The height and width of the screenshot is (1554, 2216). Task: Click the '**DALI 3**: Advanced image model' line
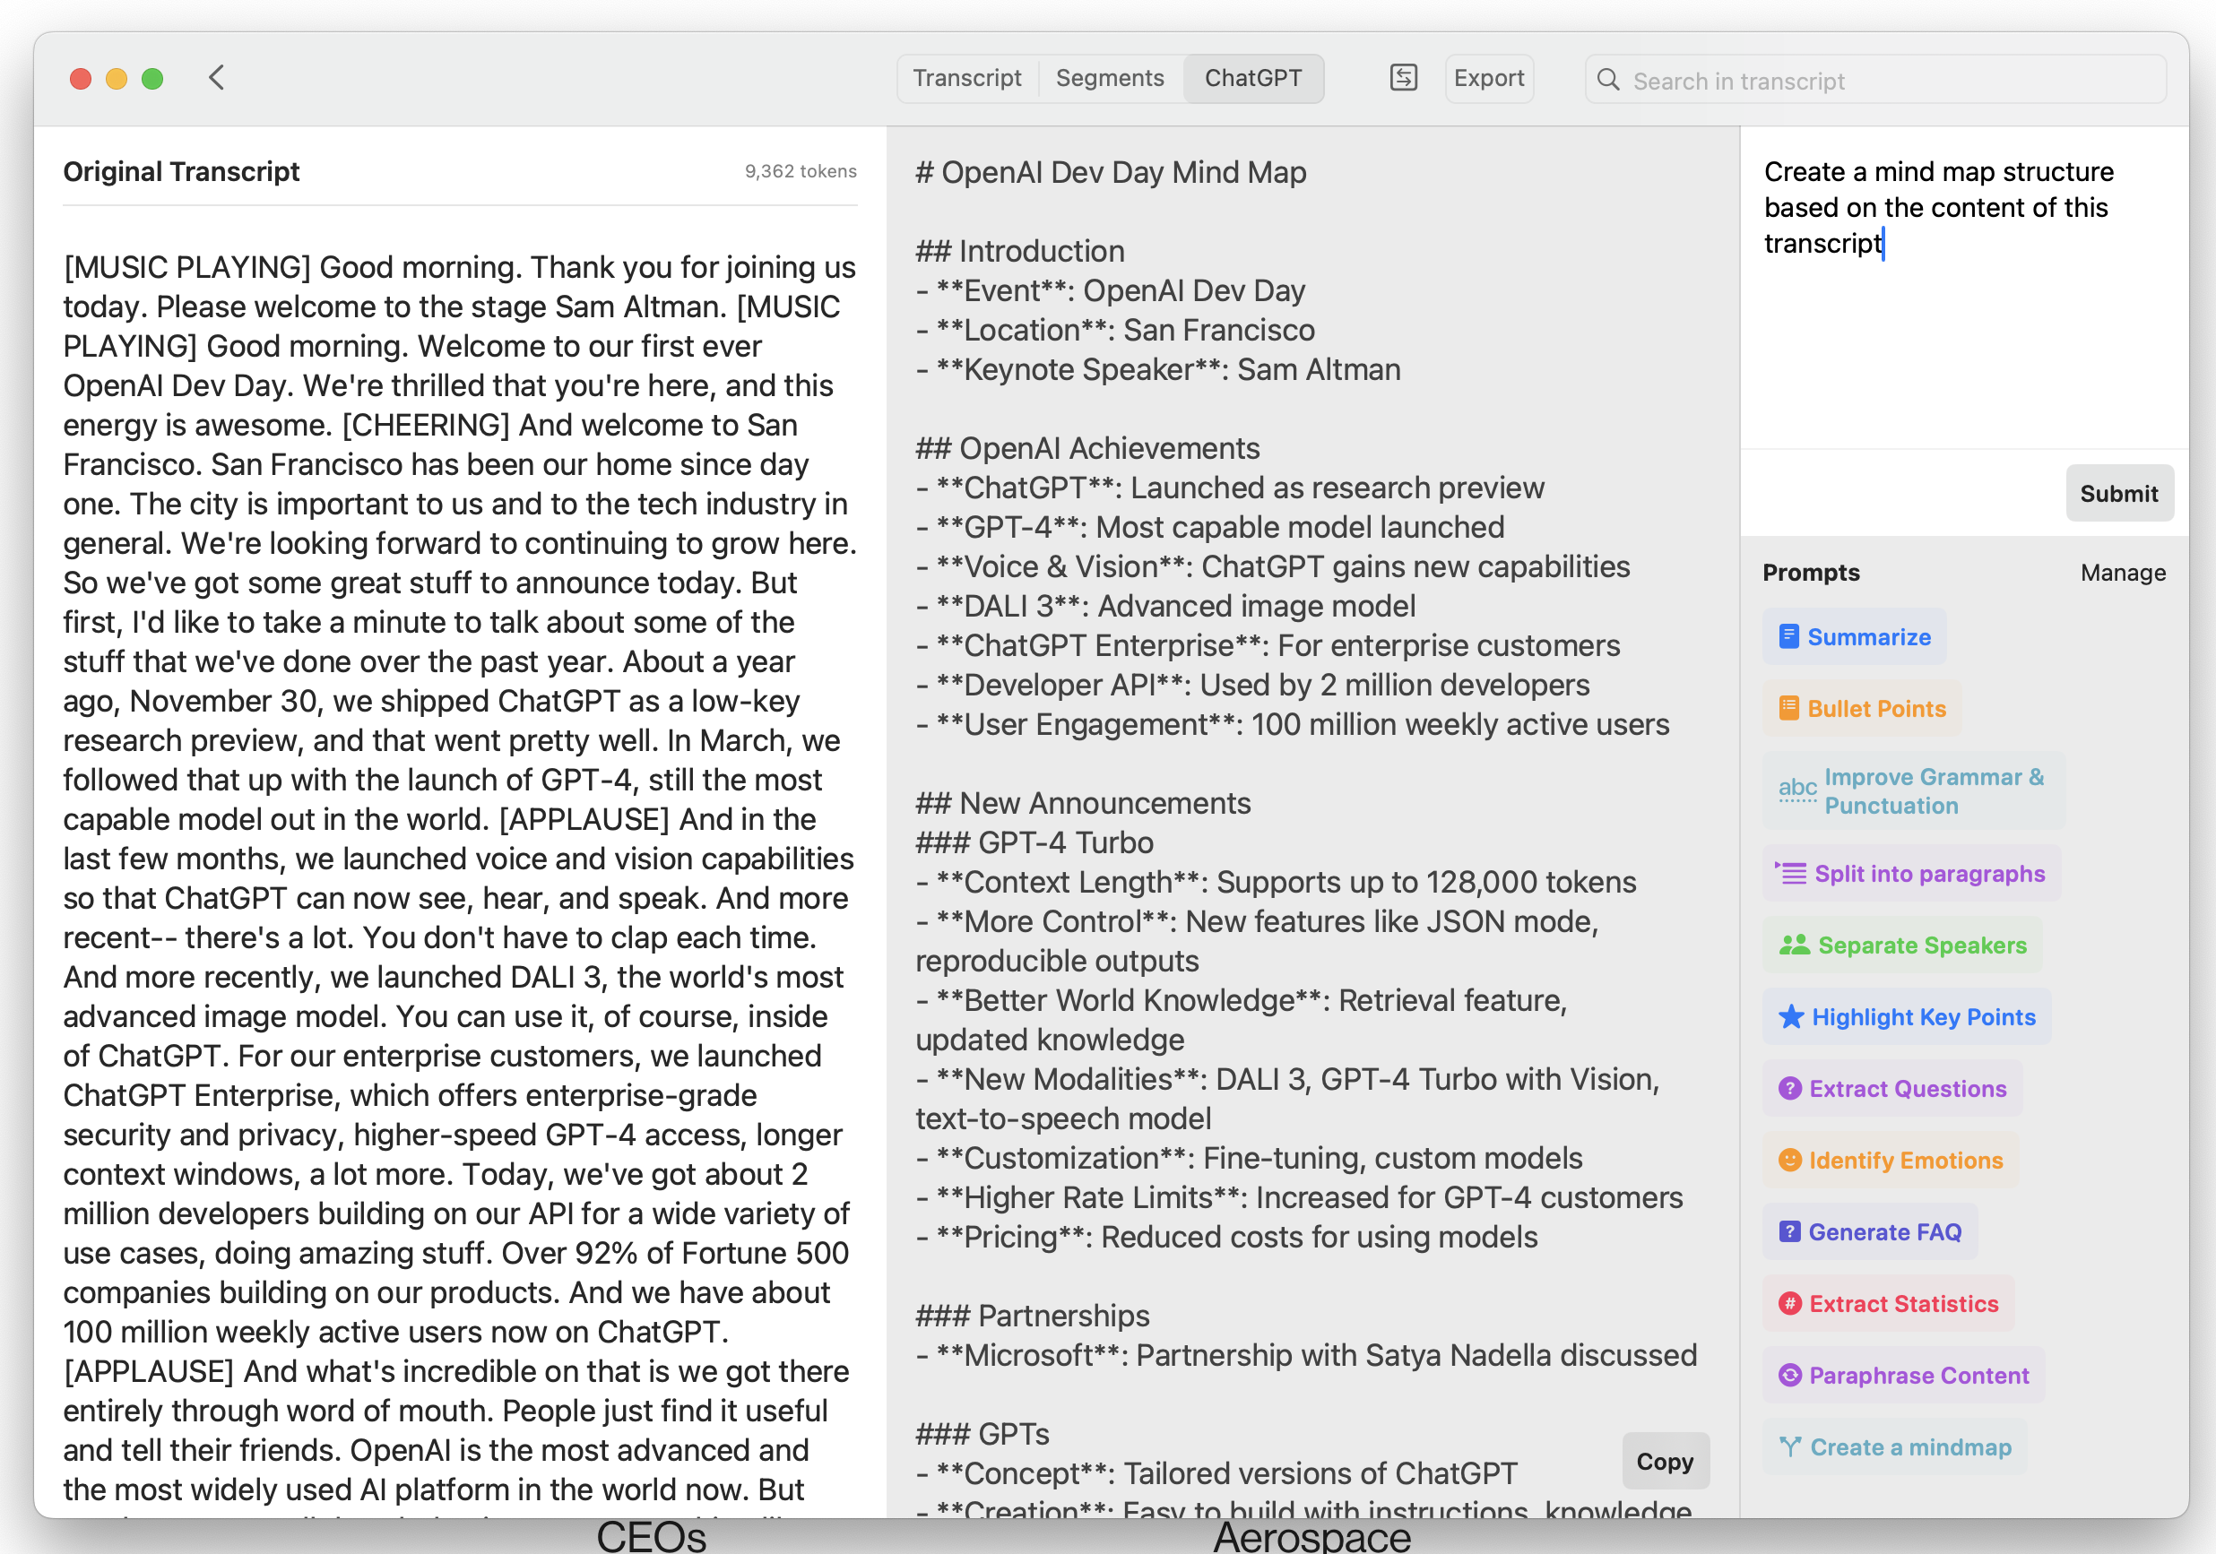click(1165, 606)
